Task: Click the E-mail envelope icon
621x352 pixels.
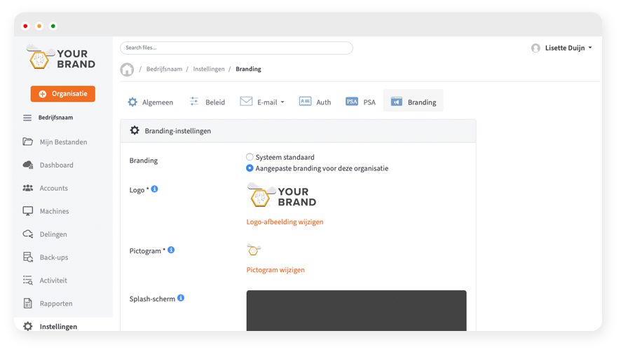Action: coord(246,102)
